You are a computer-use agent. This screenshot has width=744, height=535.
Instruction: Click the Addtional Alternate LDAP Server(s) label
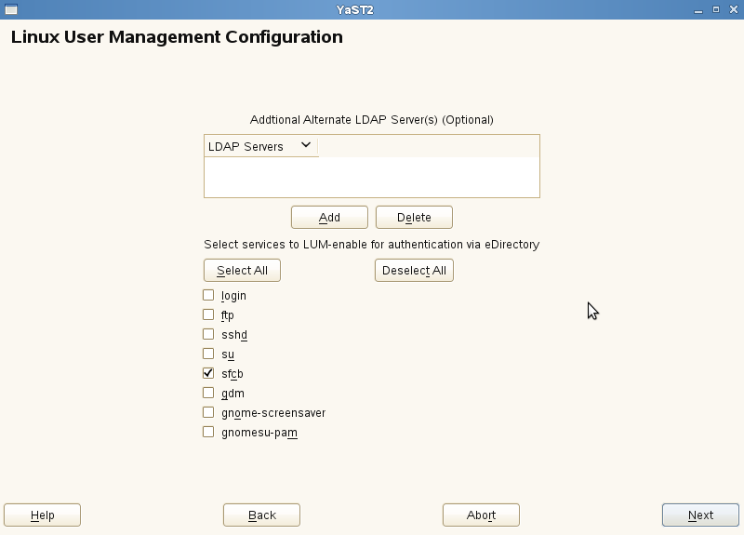[x=371, y=120]
